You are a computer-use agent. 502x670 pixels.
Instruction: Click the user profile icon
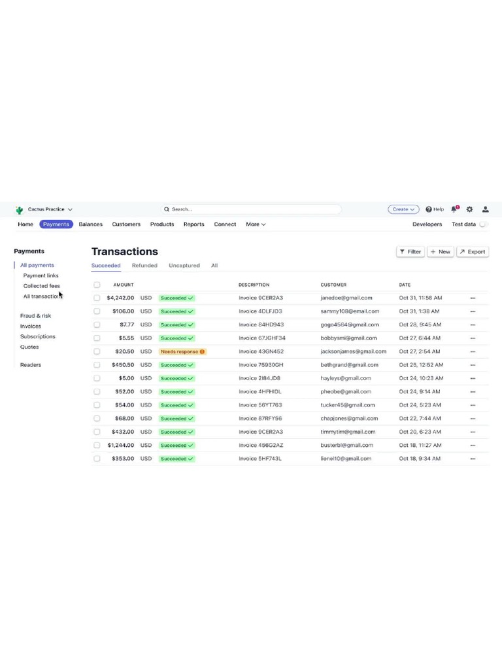pos(486,209)
